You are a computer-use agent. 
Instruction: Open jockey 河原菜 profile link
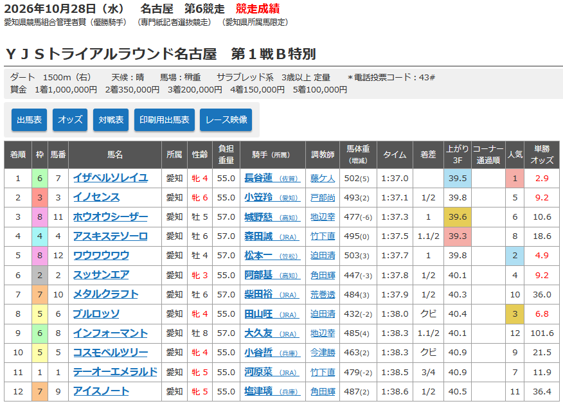tap(272, 372)
